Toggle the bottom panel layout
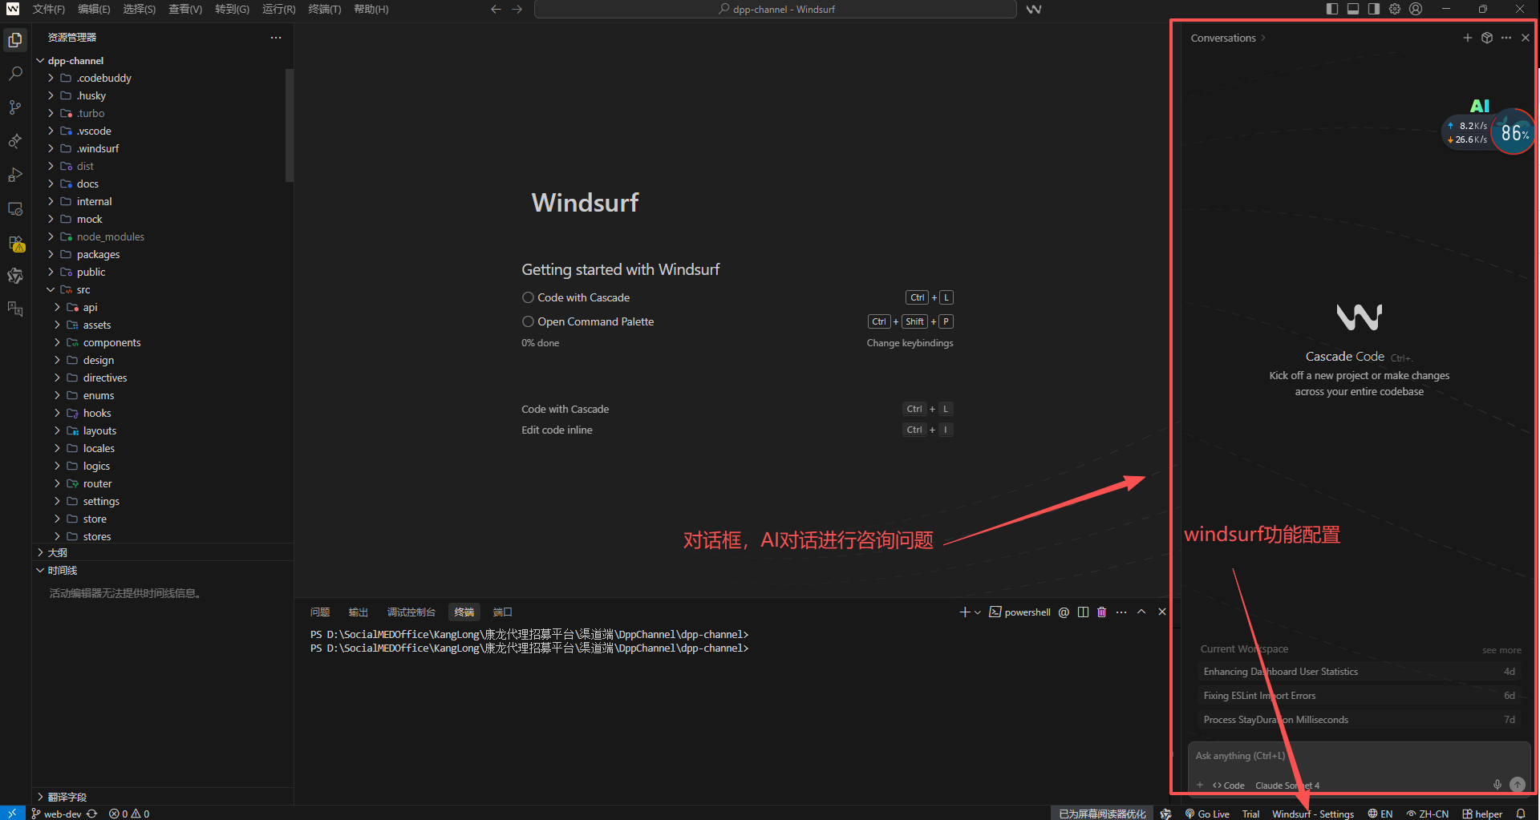 click(1353, 9)
